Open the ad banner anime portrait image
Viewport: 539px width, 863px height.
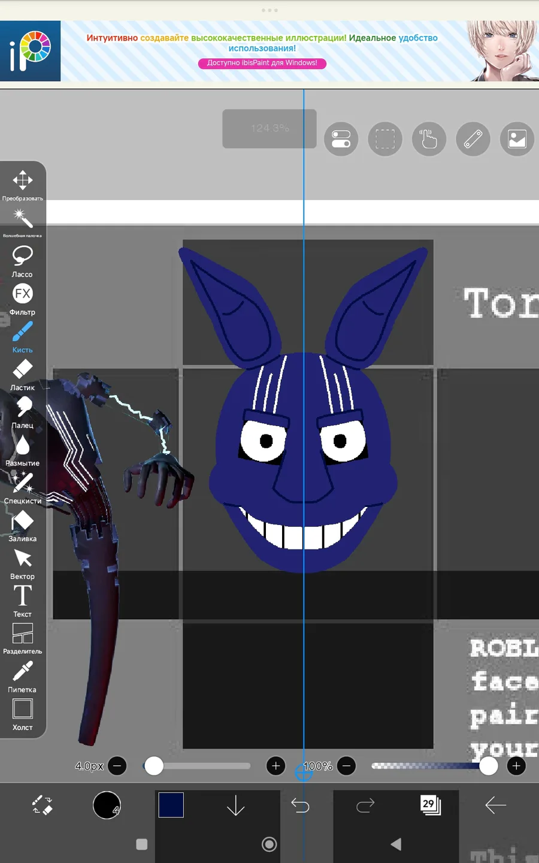(x=502, y=51)
